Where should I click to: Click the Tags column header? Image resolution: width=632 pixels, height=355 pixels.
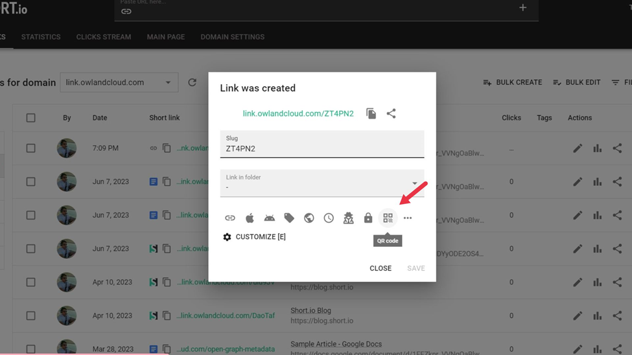click(x=544, y=118)
